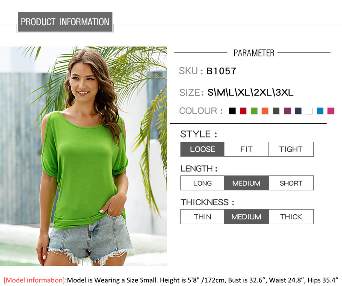Choose the FIT style option
Screen dimensions: 342x286
pyautogui.click(x=247, y=149)
